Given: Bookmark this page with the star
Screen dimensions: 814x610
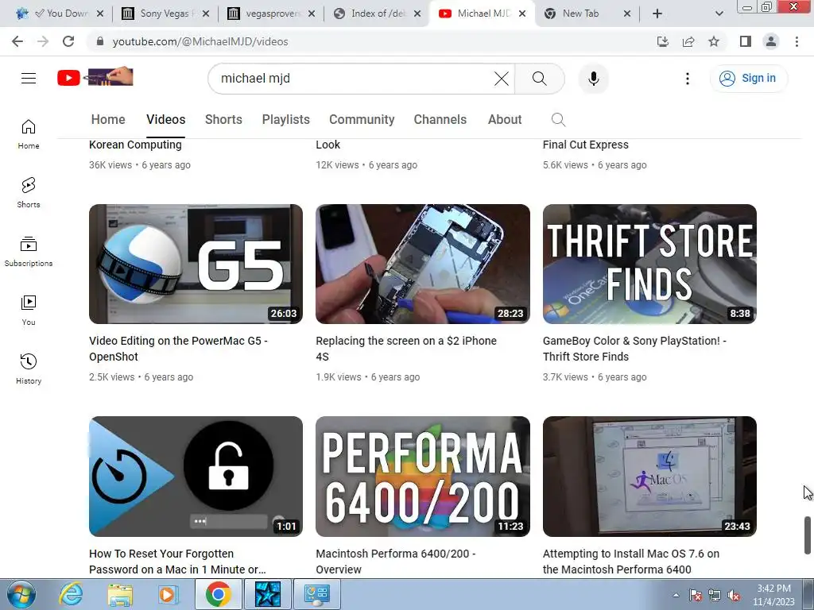Looking at the screenshot, I should coord(714,41).
